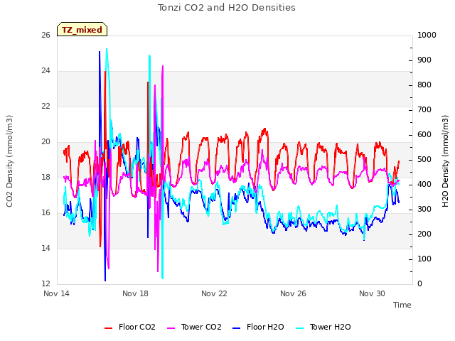Click the TZ_mixed label badge

[x=82, y=29]
